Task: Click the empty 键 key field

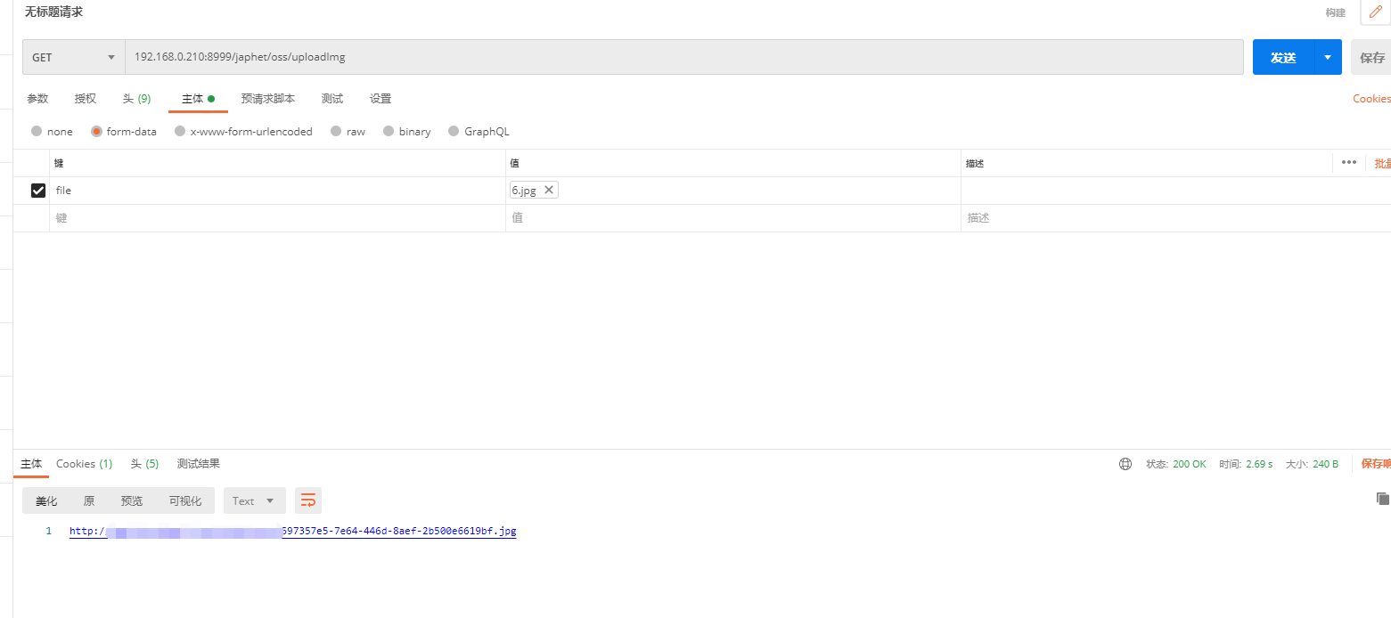Action: point(277,218)
